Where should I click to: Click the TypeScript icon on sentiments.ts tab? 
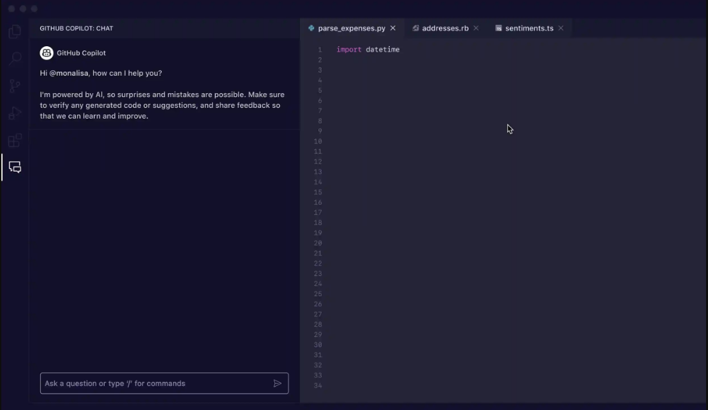tap(499, 28)
